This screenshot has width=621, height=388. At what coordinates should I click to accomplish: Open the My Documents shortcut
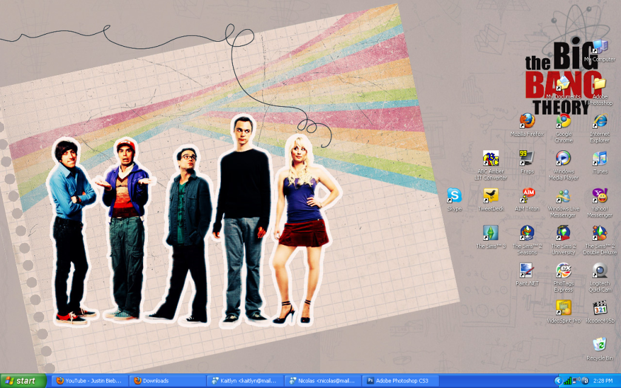[x=563, y=87]
